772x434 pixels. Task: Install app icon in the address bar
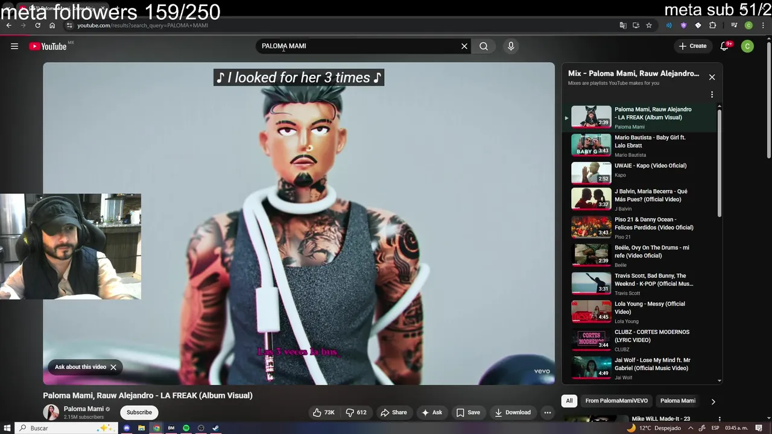click(636, 25)
